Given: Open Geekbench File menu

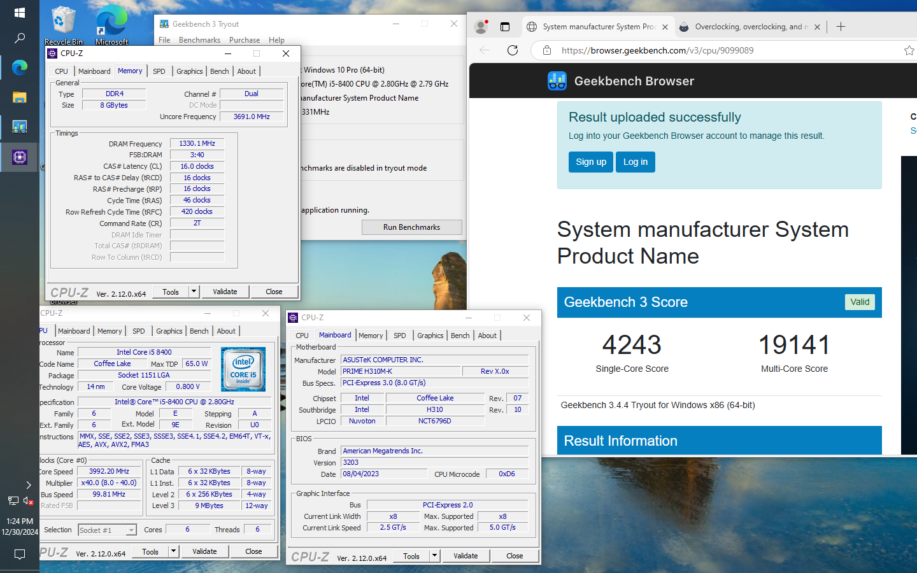Looking at the screenshot, I should [164, 39].
